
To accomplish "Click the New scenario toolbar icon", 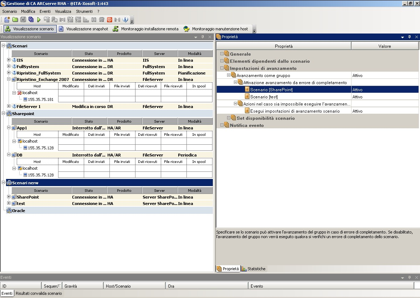I will pos(7,20).
